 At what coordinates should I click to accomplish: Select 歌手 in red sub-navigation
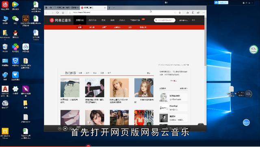[130, 27]
